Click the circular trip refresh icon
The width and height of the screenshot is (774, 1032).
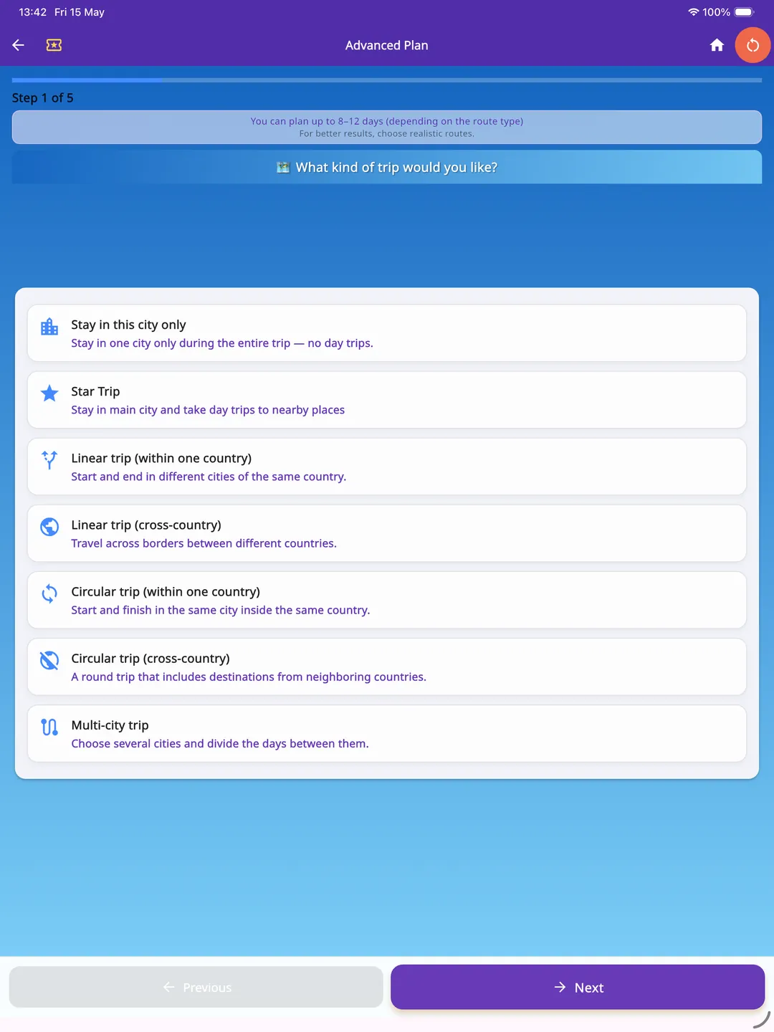(49, 593)
